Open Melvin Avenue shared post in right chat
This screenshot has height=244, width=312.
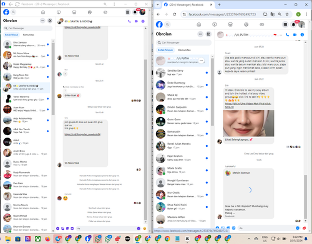point(248,194)
